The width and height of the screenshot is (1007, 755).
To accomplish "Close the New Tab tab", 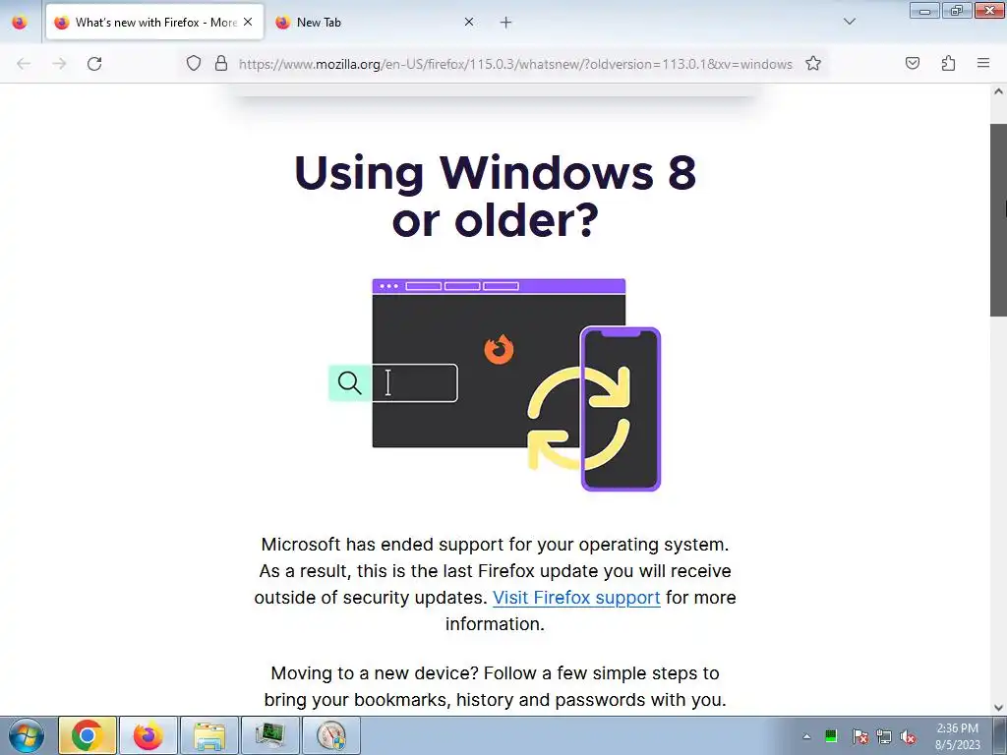I will coord(469,22).
